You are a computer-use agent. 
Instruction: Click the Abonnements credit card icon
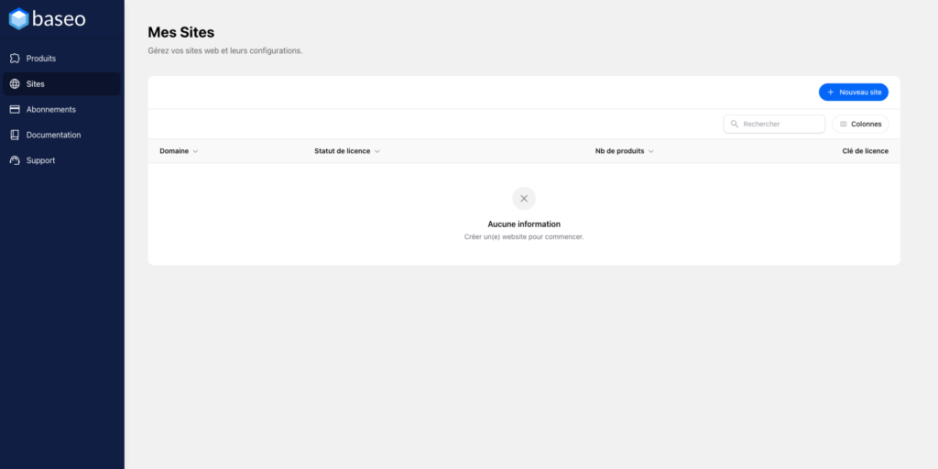15,109
